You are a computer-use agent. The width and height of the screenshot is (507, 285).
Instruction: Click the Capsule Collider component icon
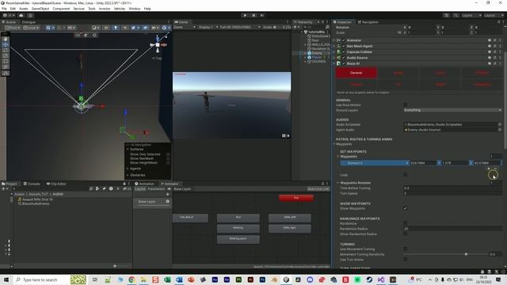(x=338, y=52)
